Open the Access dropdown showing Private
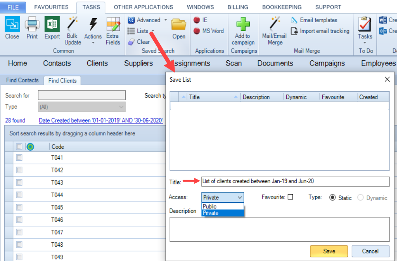The image size is (397, 261). [x=223, y=197]
